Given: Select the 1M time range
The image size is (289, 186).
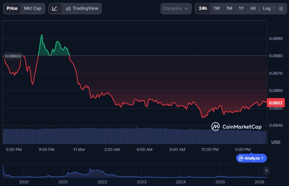Looking at the screenshot, I should [x=229, y=8].
